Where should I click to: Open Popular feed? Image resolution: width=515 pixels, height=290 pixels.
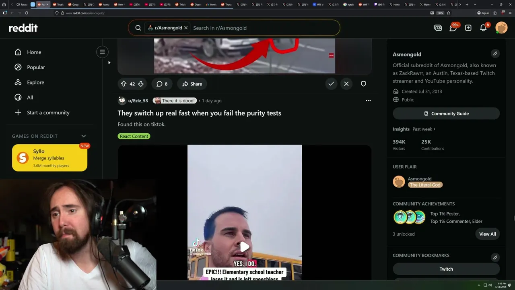[36, 67]
